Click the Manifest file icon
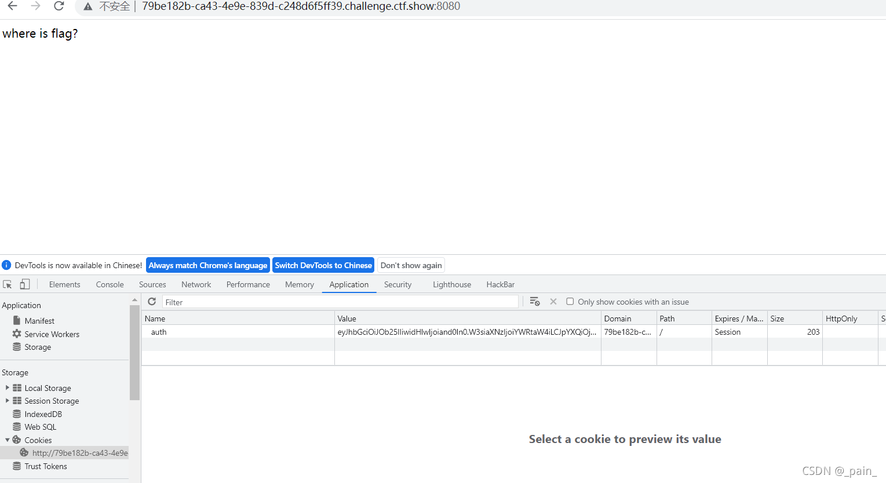The width and height of the screenshot is (886, 483). [x=17, y=320]
